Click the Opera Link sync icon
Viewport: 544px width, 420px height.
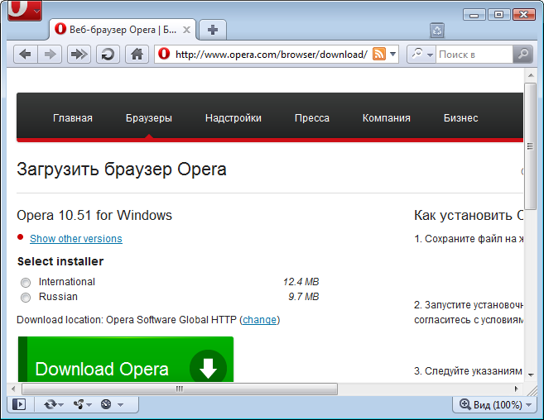[51, 404]
